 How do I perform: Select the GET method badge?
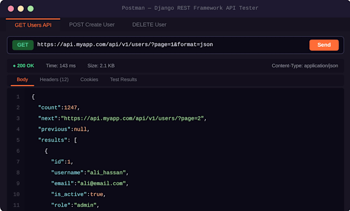pos(23,45)
